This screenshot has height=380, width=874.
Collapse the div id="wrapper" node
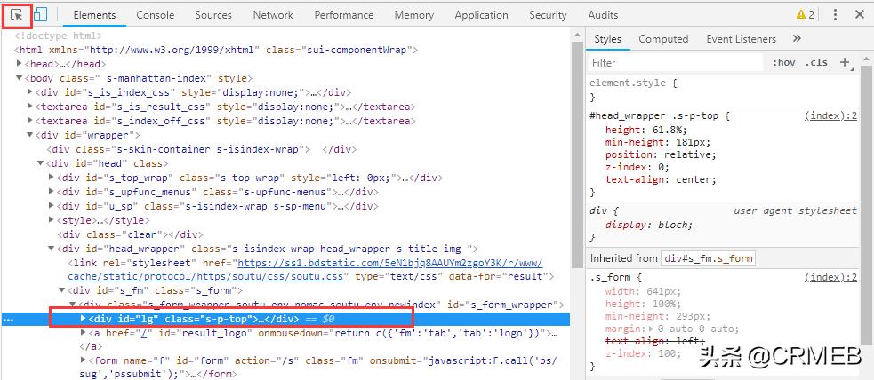coord(31,135)
